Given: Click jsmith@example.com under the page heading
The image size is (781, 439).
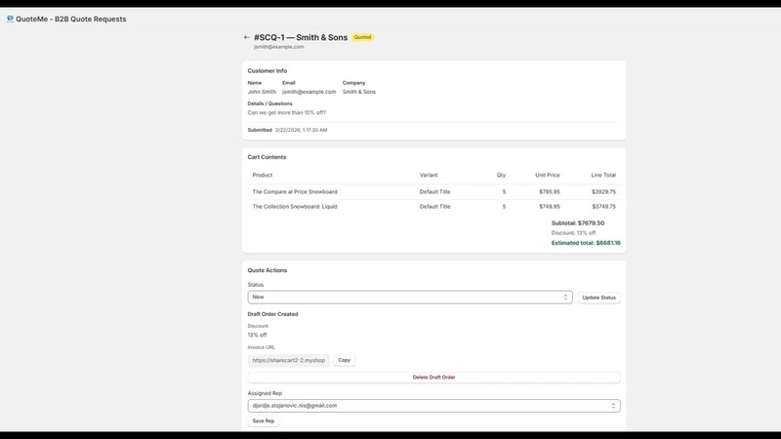Looking at the screenshot, I should [278, 47].
